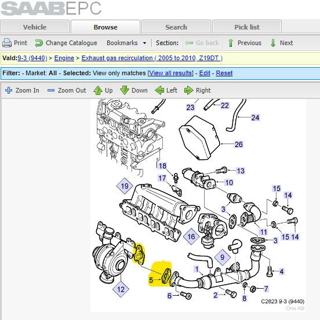The image size is (320, 320).
Task: Select part number 24 callout
Action: 255,117
